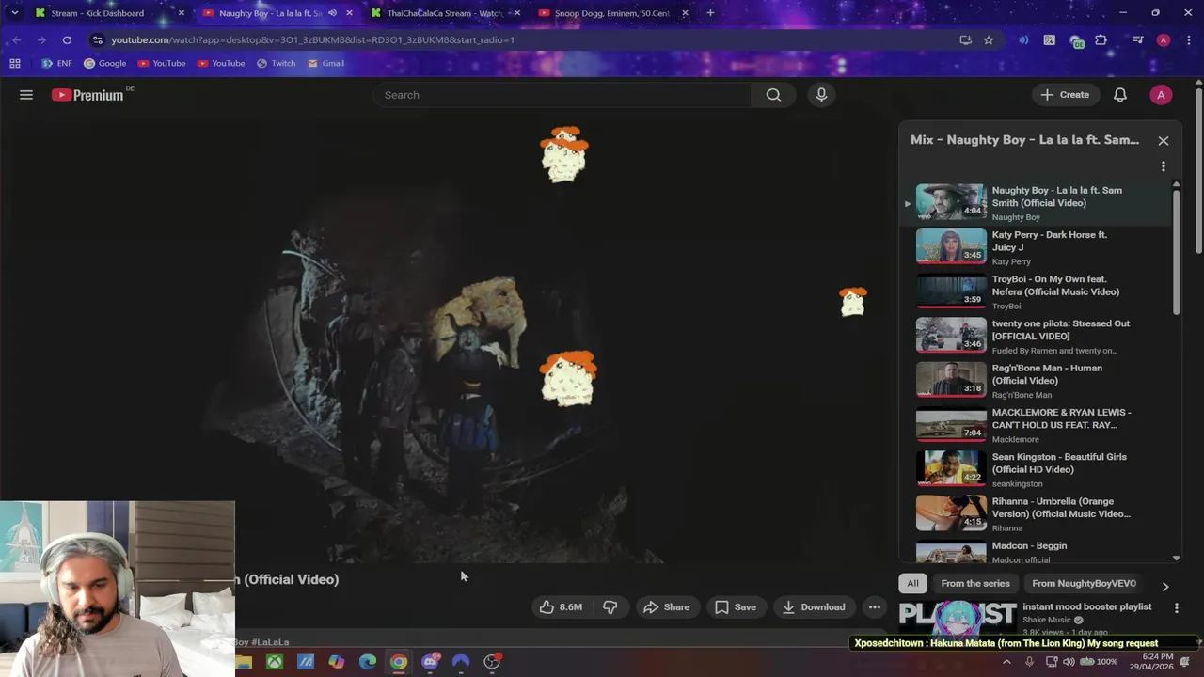Open the tab search dropdown arrow
This screenshot has height=677, width=1204.
tap(14, 13)
